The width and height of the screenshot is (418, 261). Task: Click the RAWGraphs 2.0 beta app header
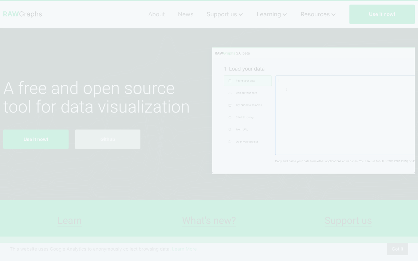[233, 53]
